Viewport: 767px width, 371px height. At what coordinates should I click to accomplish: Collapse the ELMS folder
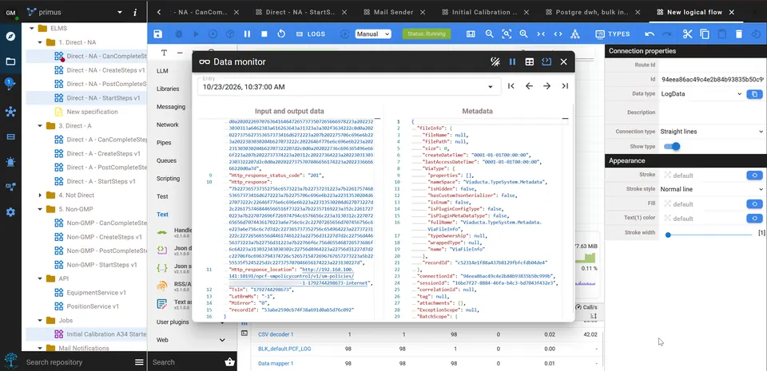32,28
